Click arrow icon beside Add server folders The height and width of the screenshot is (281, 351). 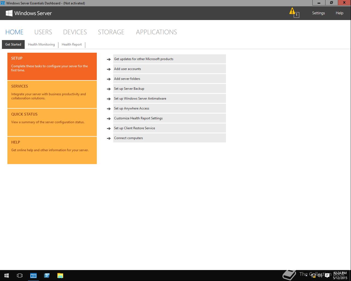point(109,79)
